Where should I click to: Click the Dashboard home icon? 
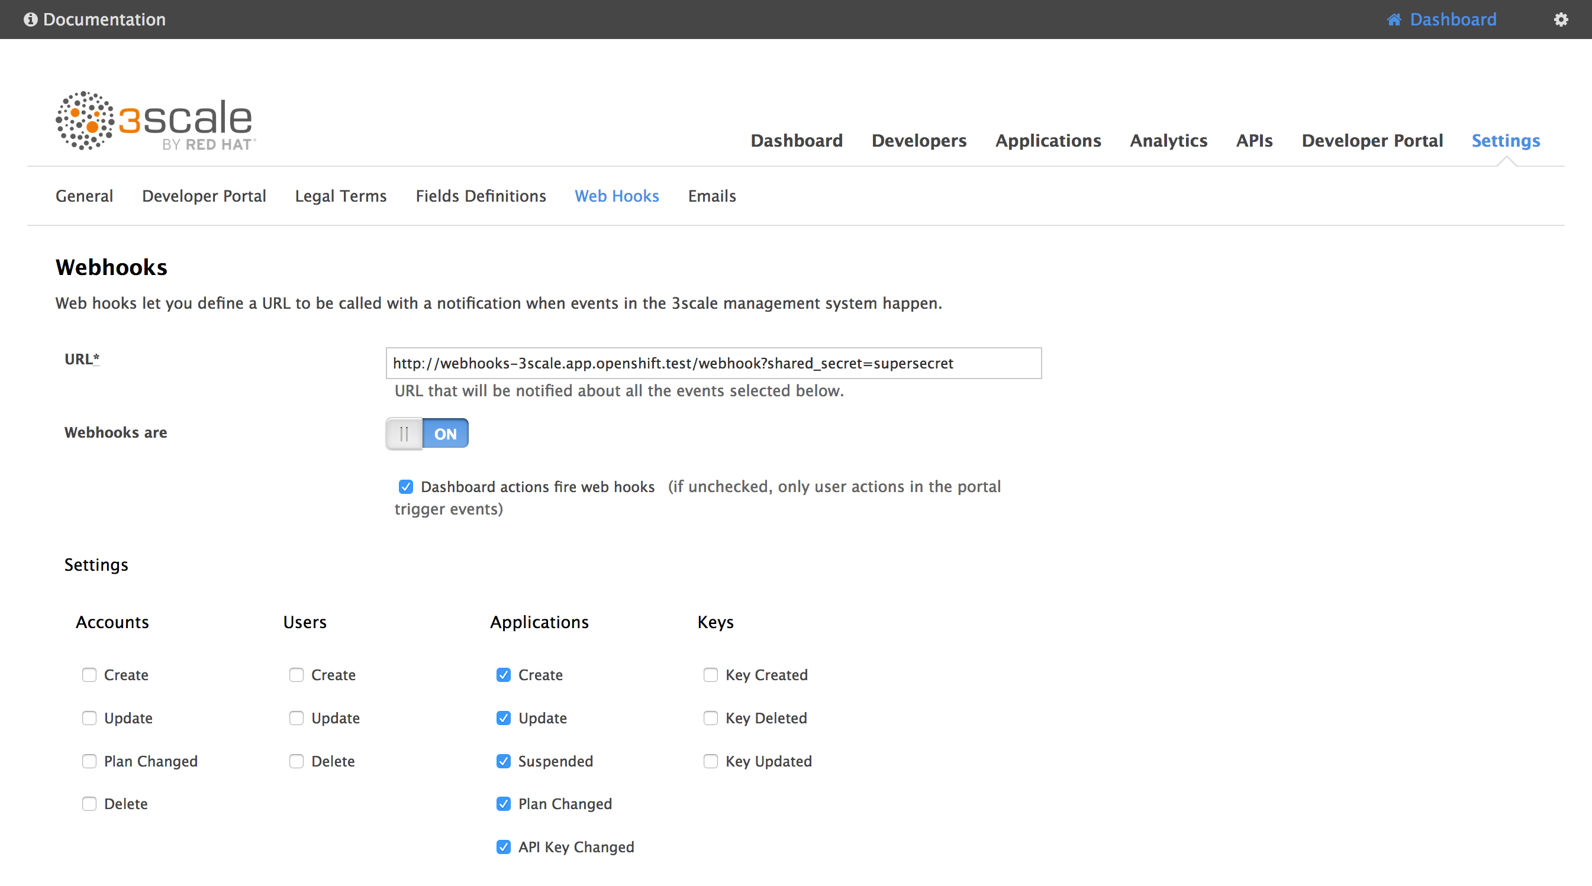(x=1394, y=19)
